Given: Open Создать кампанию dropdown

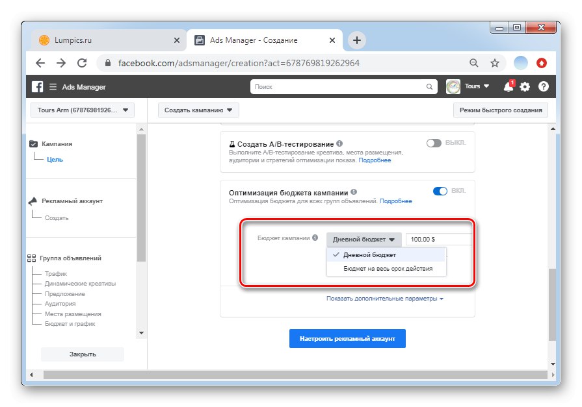Looking at the screenshot, I should point(198,110).
